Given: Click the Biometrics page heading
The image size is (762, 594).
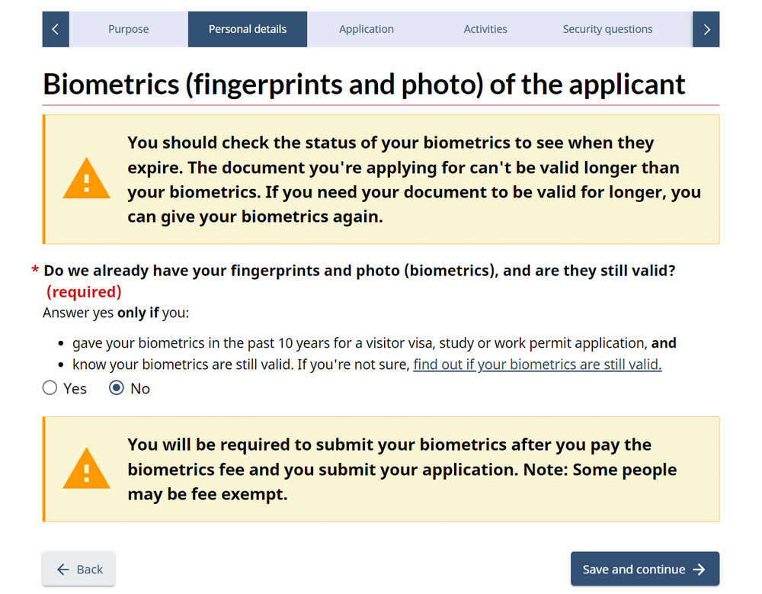Looking at the screenshot, I should coord(364,84).
